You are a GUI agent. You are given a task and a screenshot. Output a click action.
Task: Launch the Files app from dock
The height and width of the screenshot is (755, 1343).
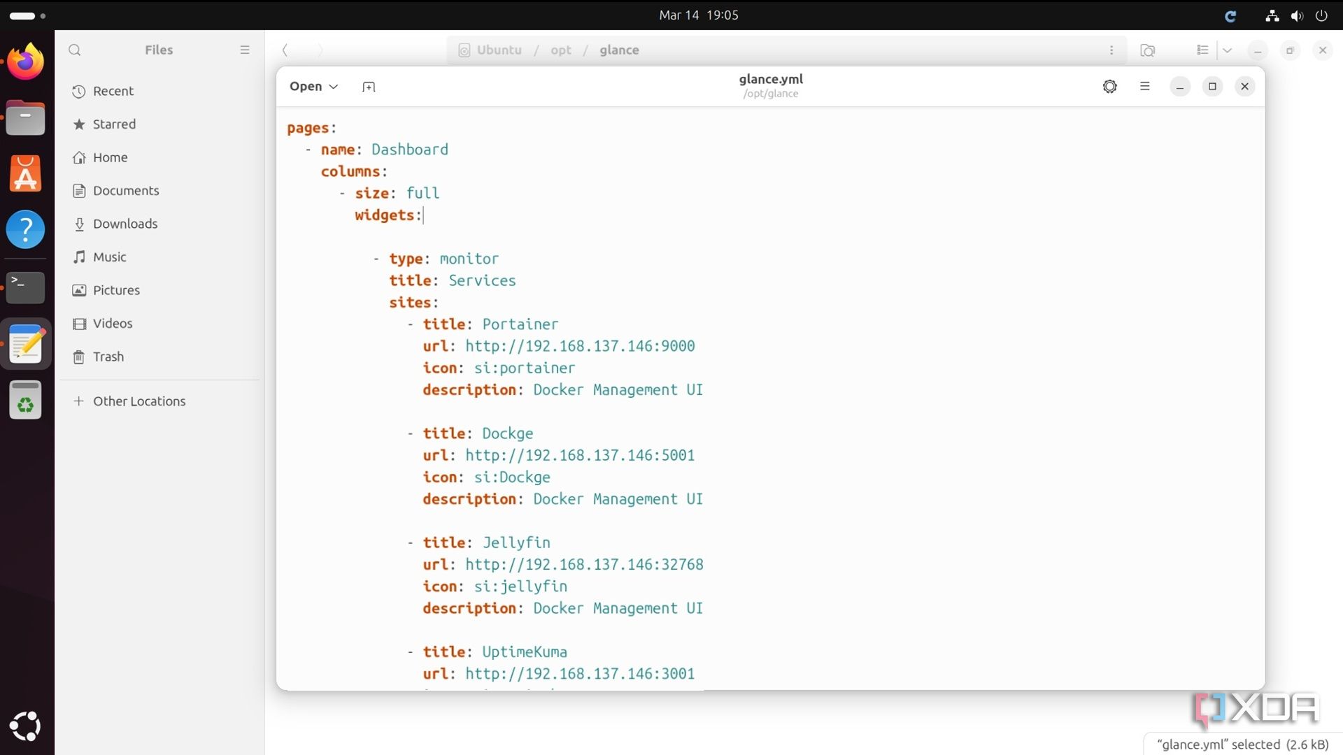pos(26,117)
